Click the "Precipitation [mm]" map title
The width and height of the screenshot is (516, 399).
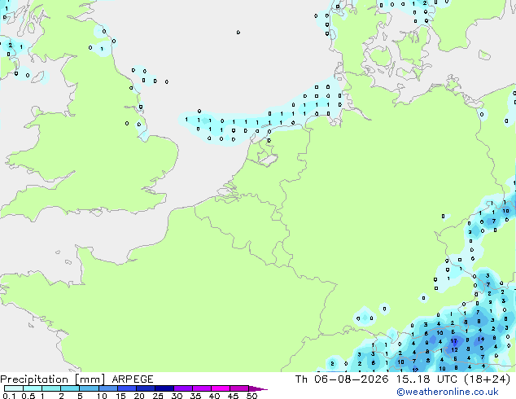[x=52, y=379]
